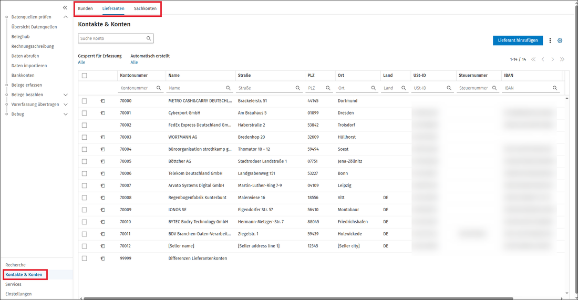Image resolution: width=578 pixels, height=300 pixels.
Task: Check the row for Differenzen Lieferantenkonten
Action: click(x=85, y=258)
